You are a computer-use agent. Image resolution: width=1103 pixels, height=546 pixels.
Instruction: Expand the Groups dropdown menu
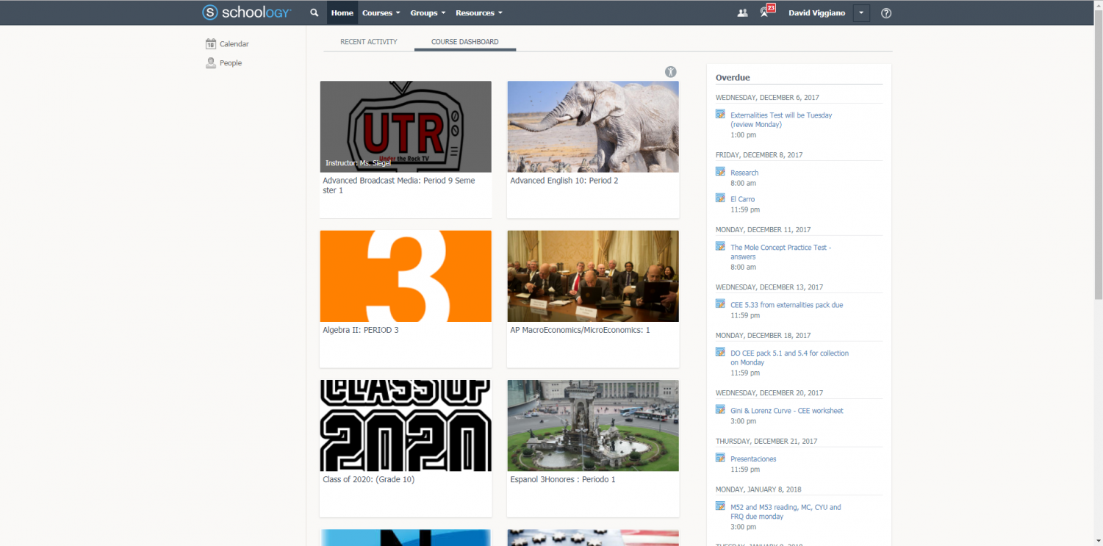[x=428, y=12]
